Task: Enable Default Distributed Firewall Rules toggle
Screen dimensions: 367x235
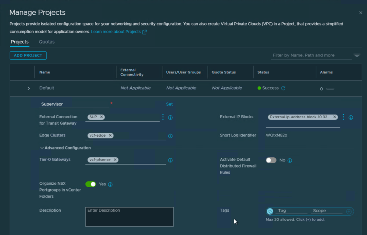Action: pyautogui.click(x=271, y=160)
